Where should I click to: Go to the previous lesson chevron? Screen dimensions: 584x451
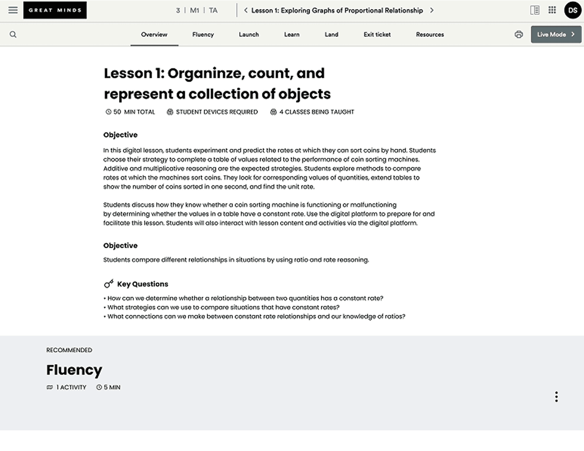point(245,10)
